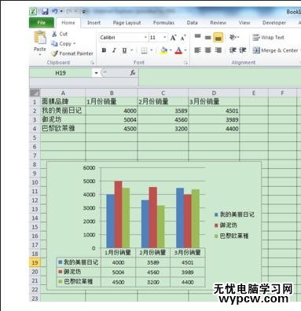
Task: Switch to the Formulas tab
Action: (163, 23)
